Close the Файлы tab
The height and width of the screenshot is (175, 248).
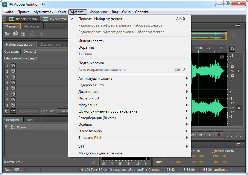pyautogui.click(x=19, y=26)
